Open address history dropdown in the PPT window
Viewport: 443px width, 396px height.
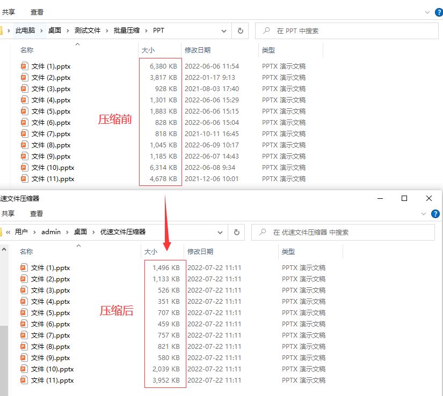pos(224,31)
